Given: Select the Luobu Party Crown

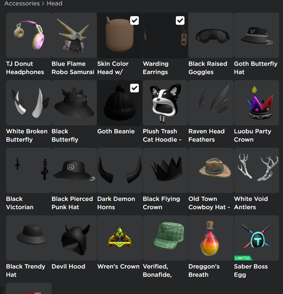Looking at the screenshot, I should pos(256,103).
